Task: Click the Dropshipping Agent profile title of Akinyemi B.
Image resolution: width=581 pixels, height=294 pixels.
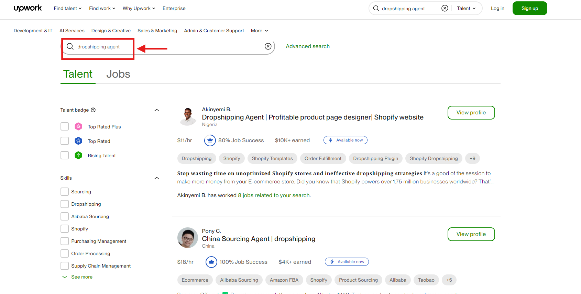Action: click(313, 117)
